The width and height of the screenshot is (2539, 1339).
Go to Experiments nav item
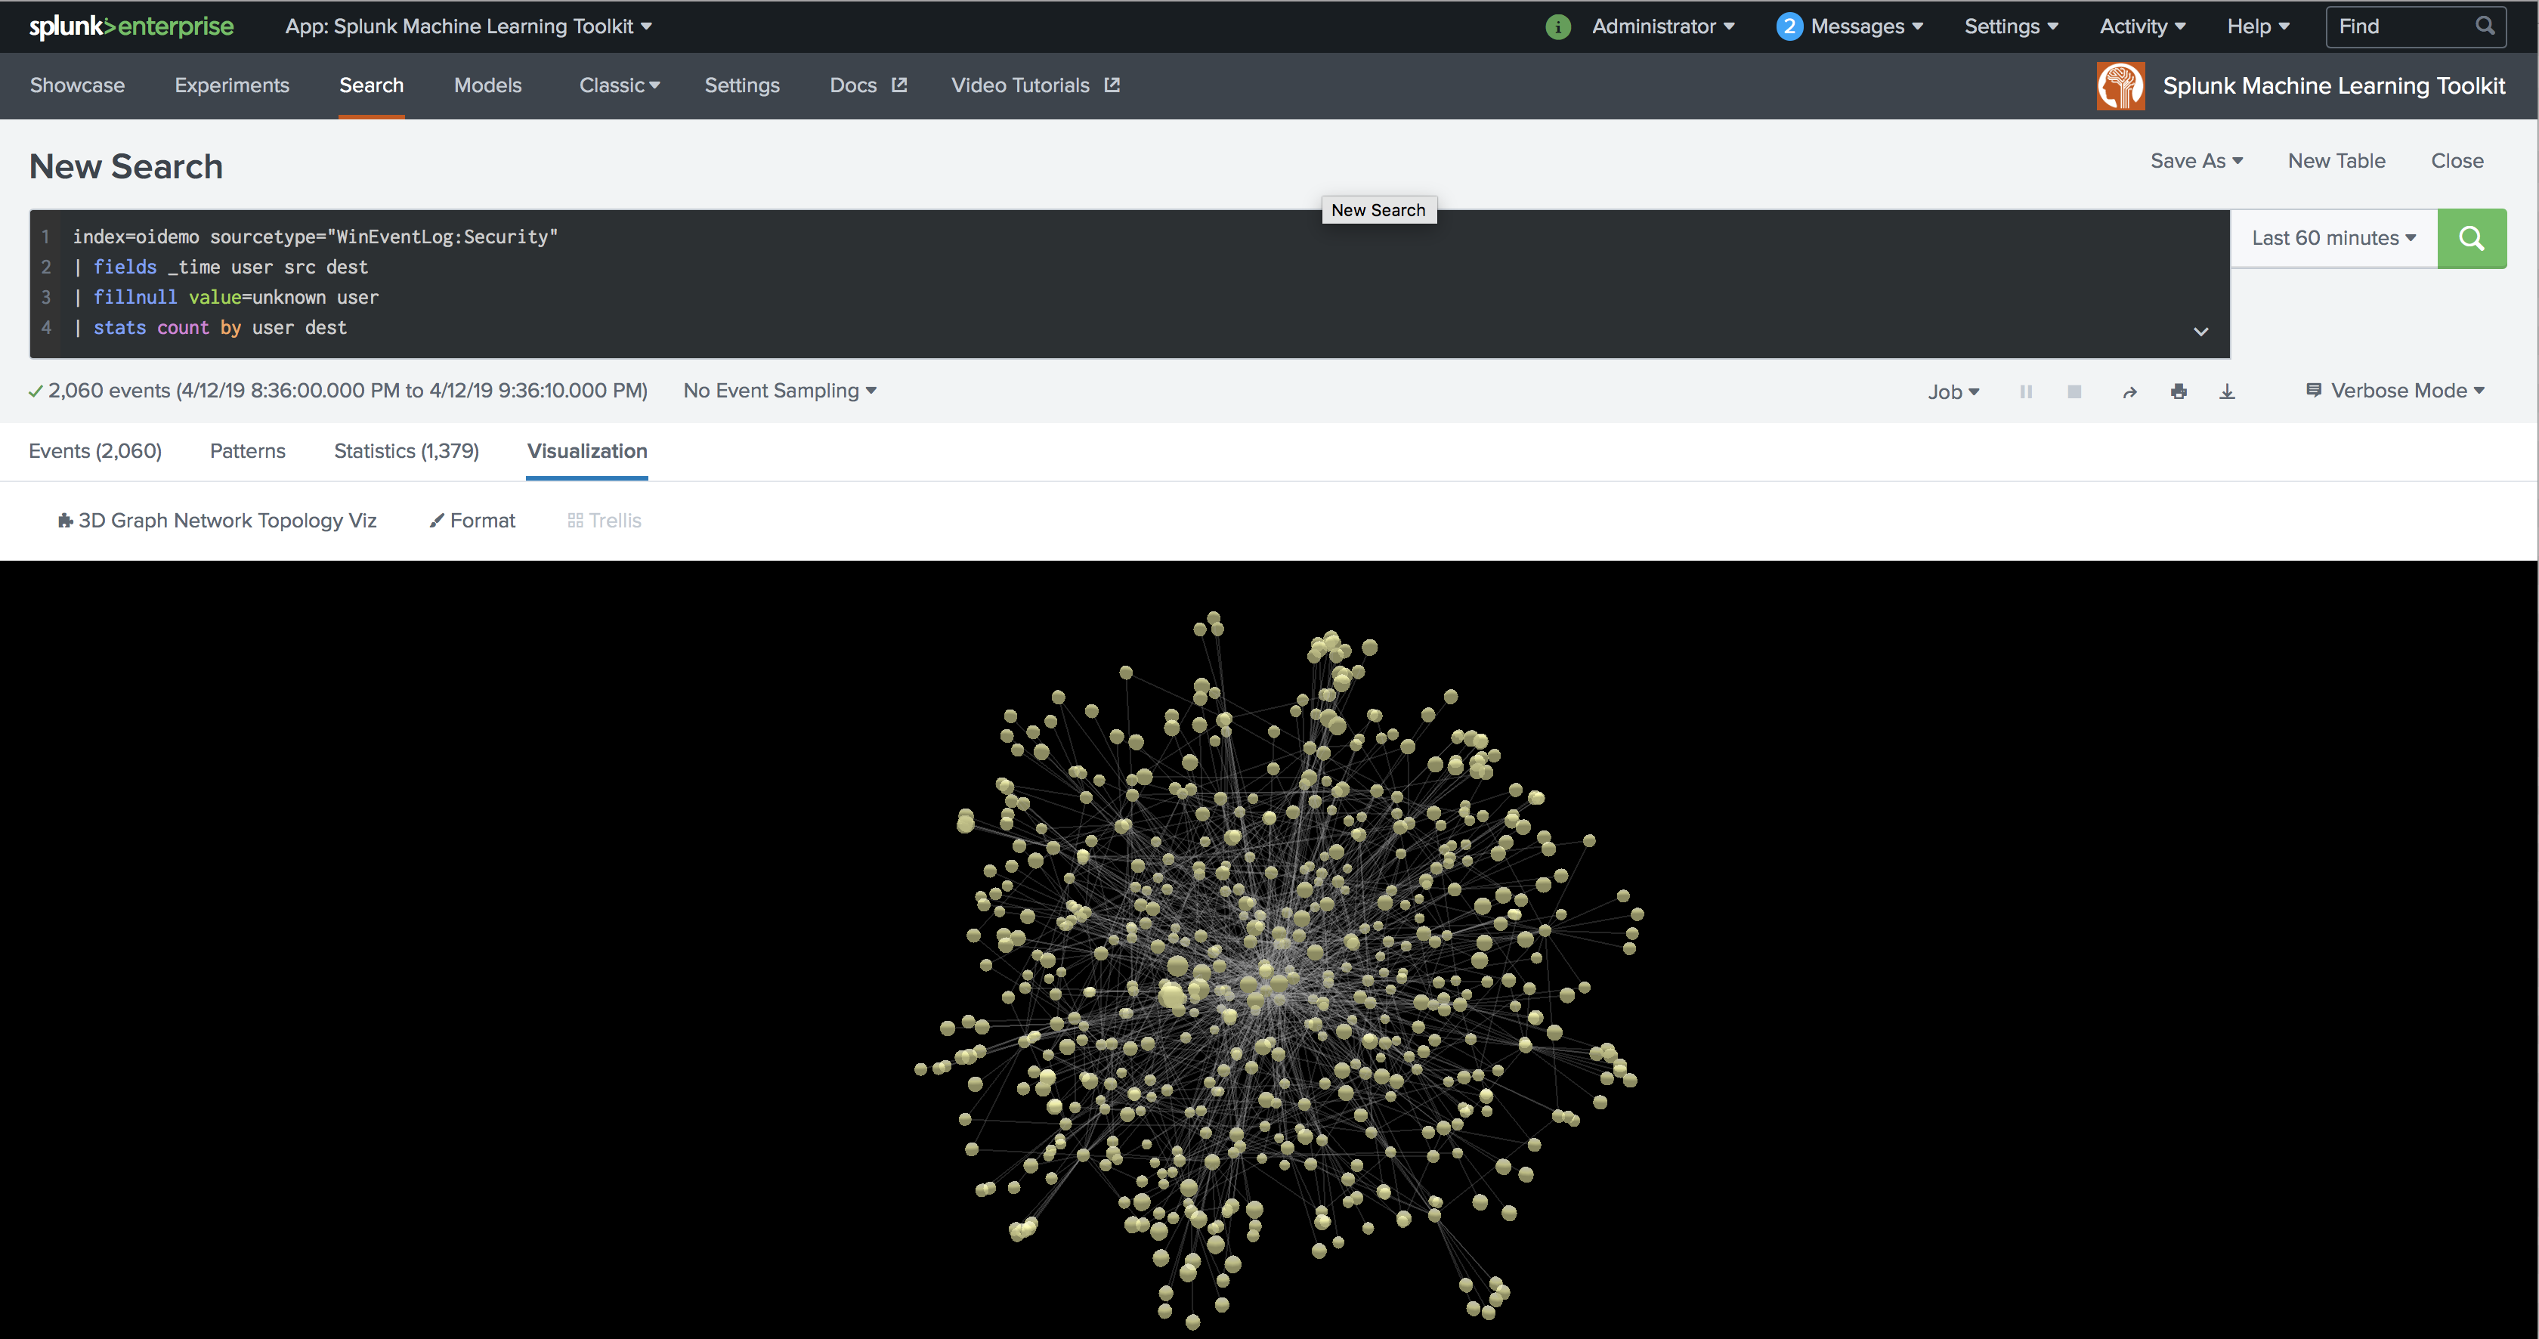click(x=232, y=85)
